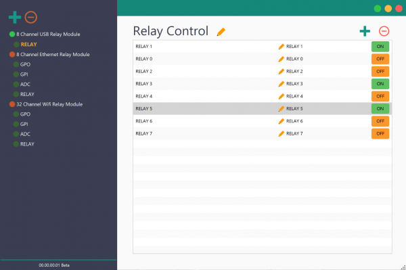Click editable label RELAY 1 beside pencil
The height and width of the screenshot is (270, 406).
click(x=294, y=46)
